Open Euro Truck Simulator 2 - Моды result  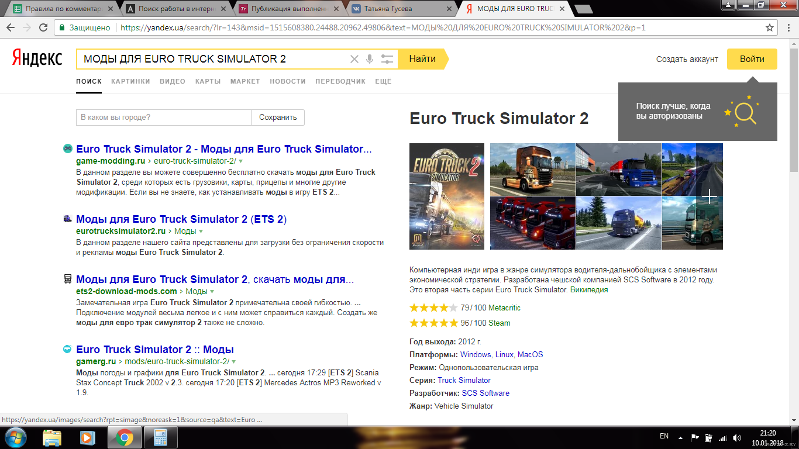(x=224, y=149)
